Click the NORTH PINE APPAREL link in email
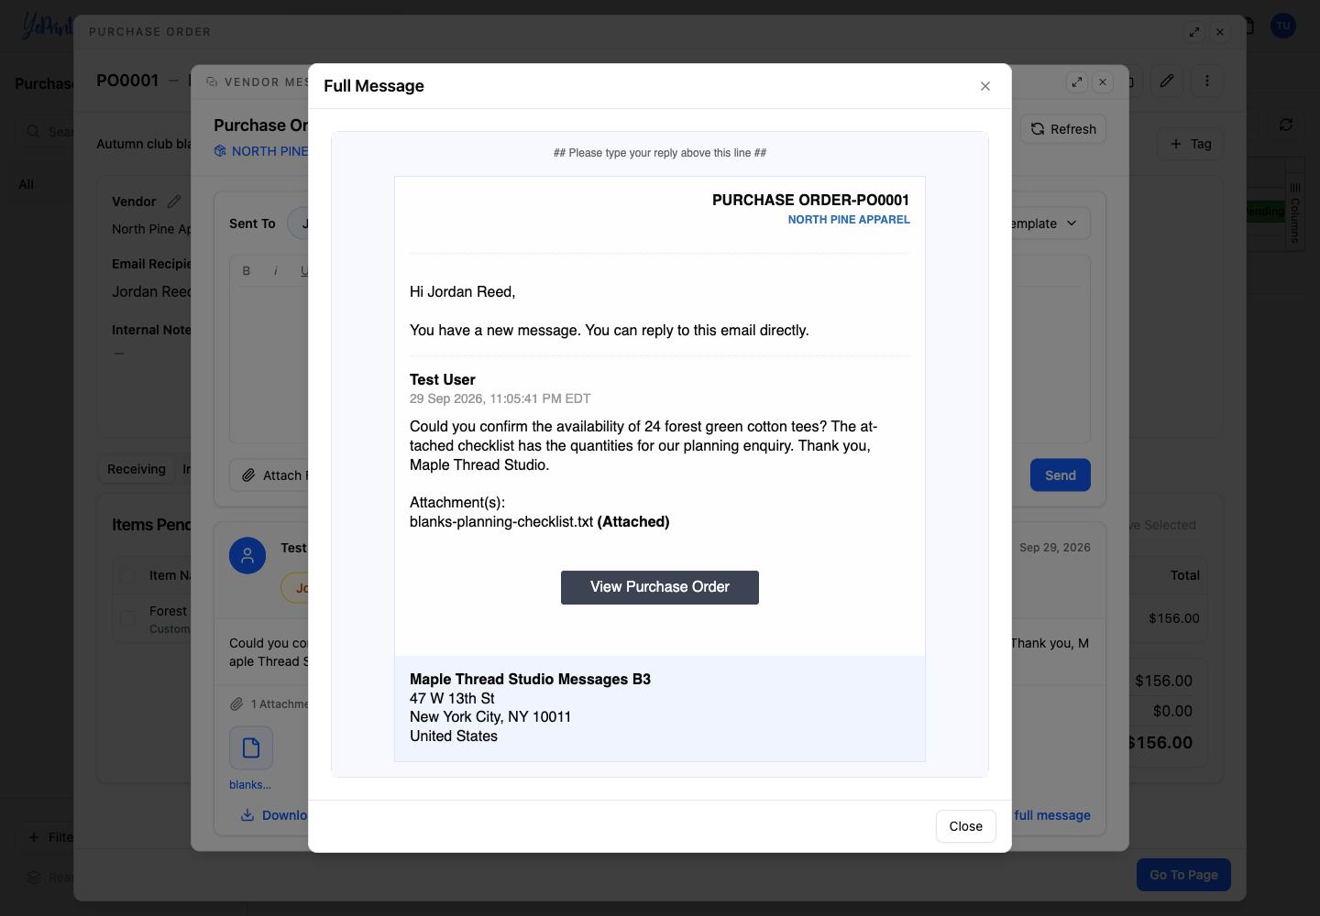Image resolution: width=1320 pixels, height=916 pixels. pyautogui.click(x=849, y=220)
